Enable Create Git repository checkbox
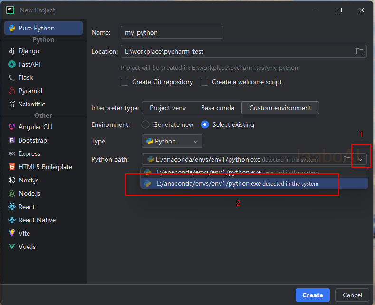Screen dimensions: 375x305 [125, 82]
